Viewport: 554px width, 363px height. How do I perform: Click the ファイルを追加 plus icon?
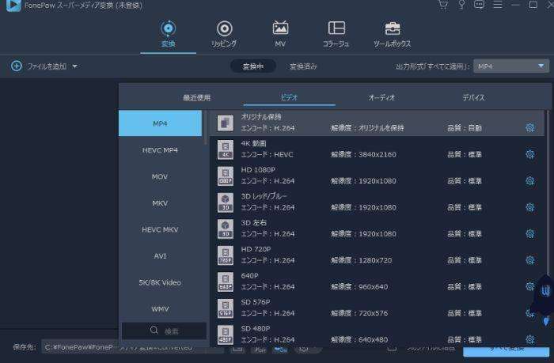coord(17,66)
